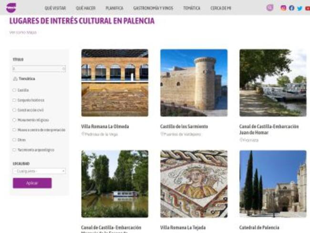Click the Temática filter icon
The height and width of the screenshot is (233, 310).
[x=15, y=79]
